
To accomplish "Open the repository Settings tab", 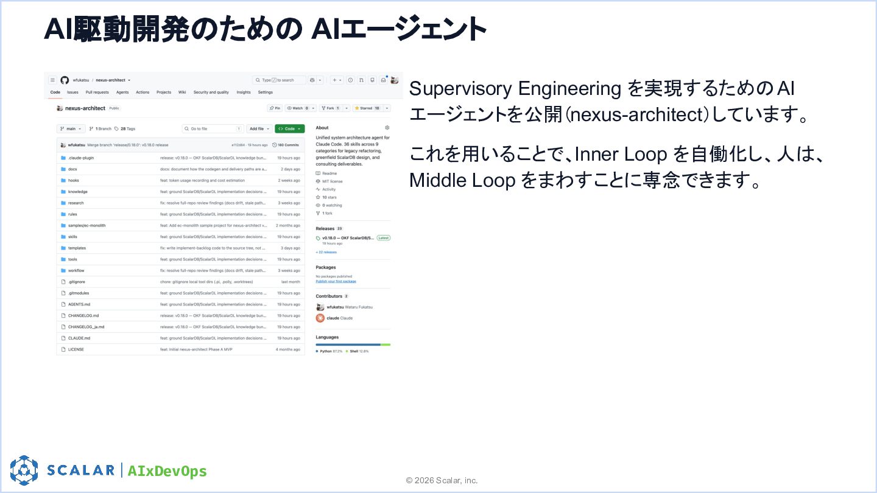I will point(266,93).
